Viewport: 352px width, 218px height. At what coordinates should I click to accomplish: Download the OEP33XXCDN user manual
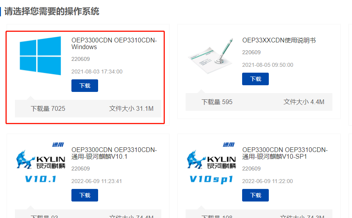click(255, 79)
